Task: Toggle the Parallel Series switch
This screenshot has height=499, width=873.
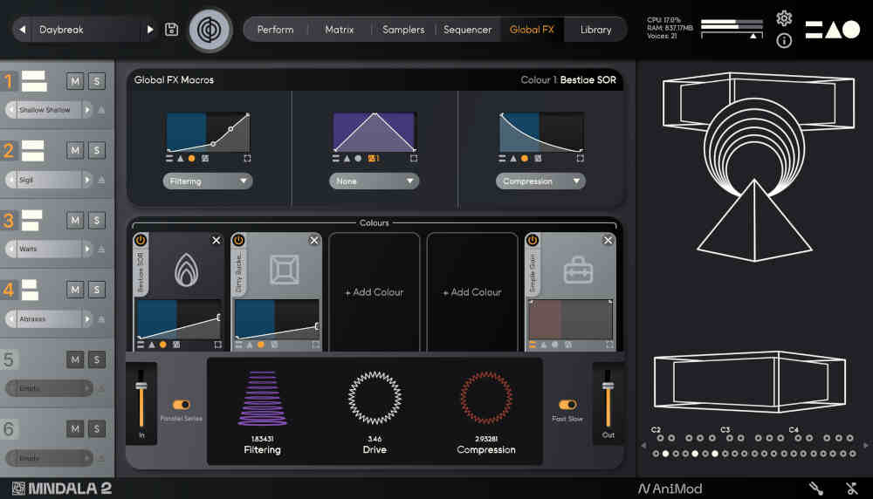Action: point(182,405)
